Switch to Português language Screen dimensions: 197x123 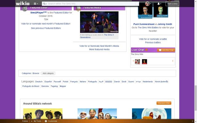pos(92,81)
